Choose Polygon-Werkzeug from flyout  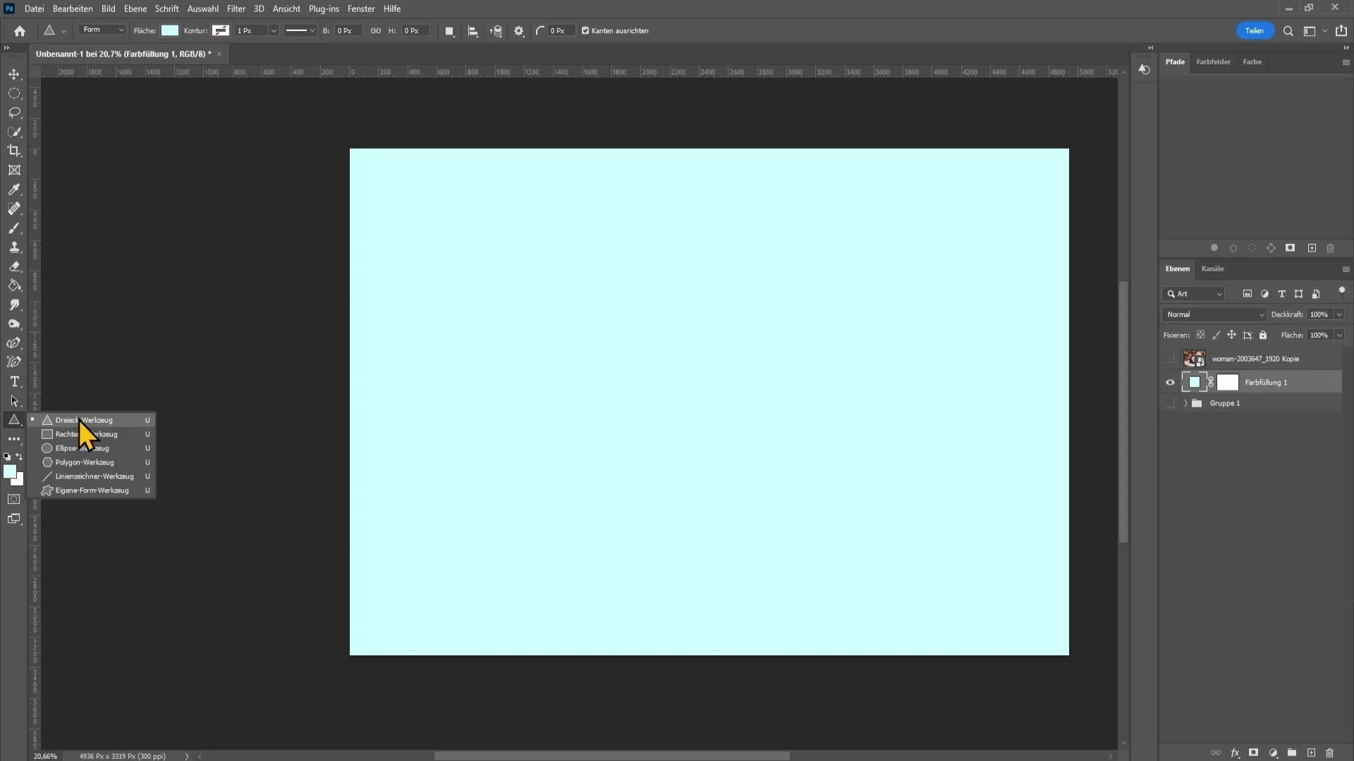coord(92,462)
